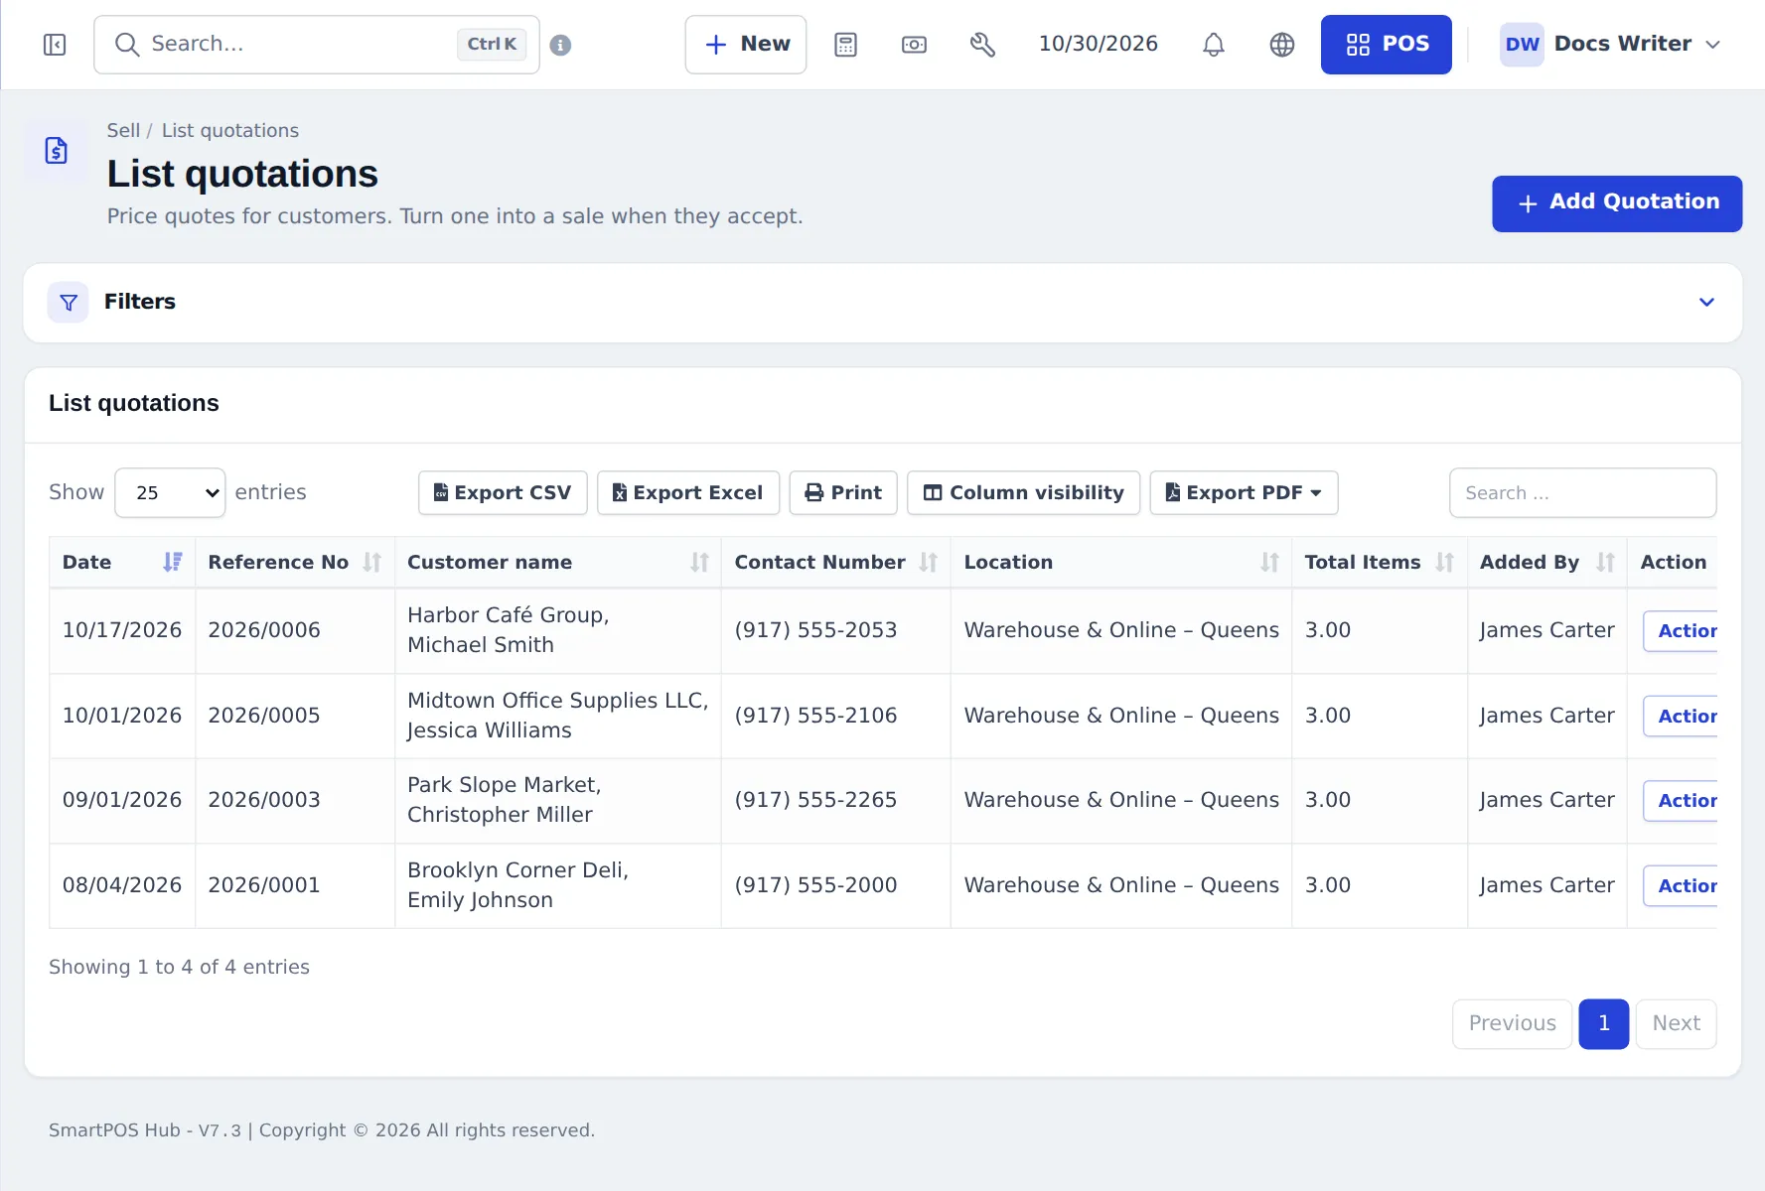Sort by Customer name column
Viewport: 1765px width, 1191px height.
tap(558, 563)
